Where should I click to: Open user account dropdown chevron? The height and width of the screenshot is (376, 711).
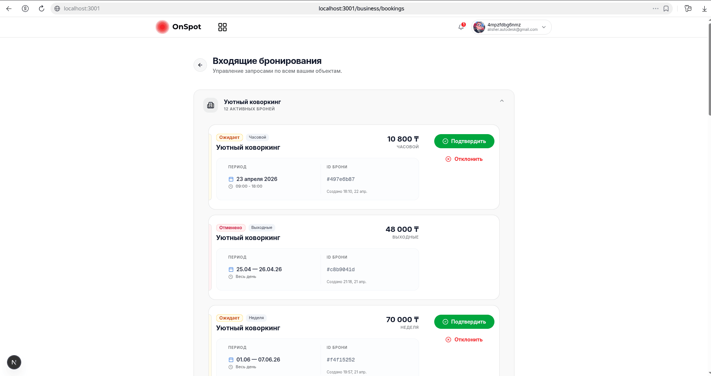coord(544,27)
